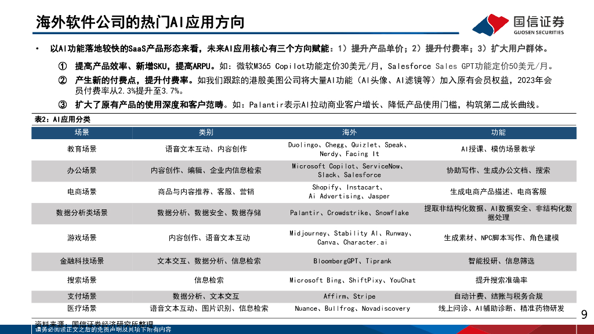Click the bullet point before the SaaS paragraph
This screenshot has width=594, height=334.
tap(37, 48)
